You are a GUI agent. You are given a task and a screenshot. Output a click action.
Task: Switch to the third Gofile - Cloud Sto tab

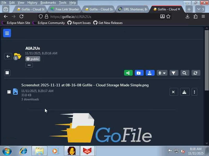coord(99,9)
